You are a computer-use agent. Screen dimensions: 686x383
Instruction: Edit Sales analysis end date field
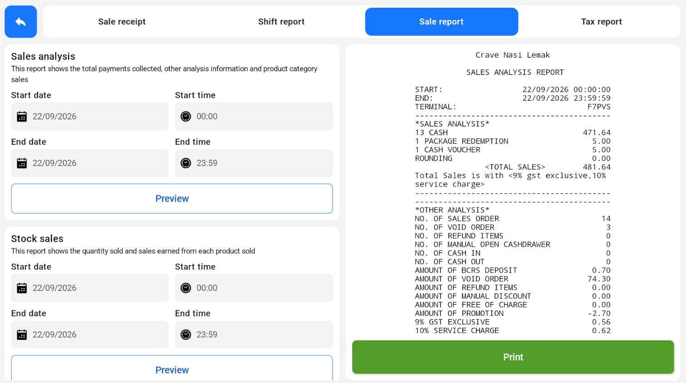click(x=90, y=163)
